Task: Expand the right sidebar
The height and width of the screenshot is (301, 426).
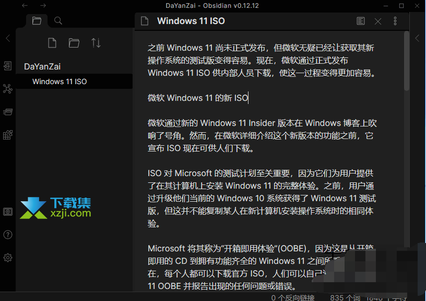Action: point(417,38)
